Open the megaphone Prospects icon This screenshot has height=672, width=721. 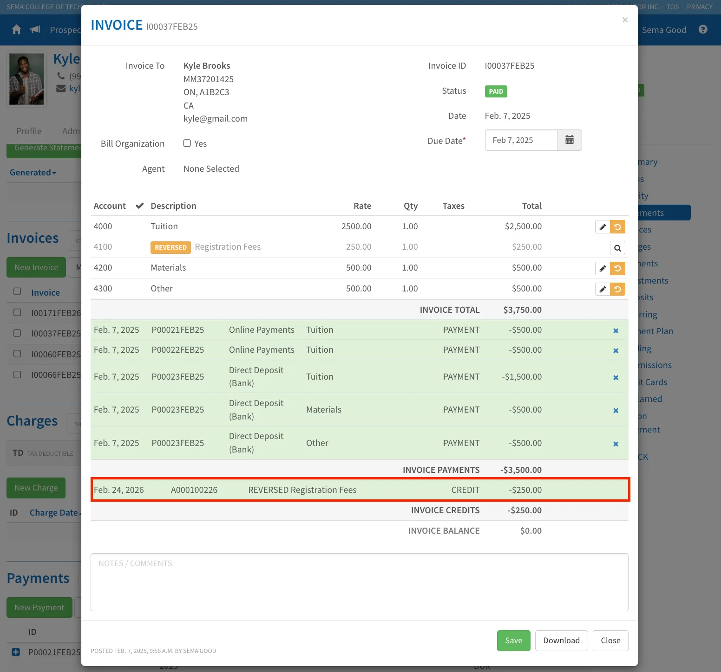pos(35,30)
